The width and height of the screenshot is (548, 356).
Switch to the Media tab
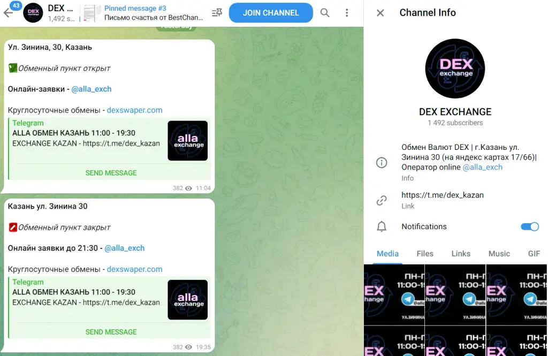(387, 254)
